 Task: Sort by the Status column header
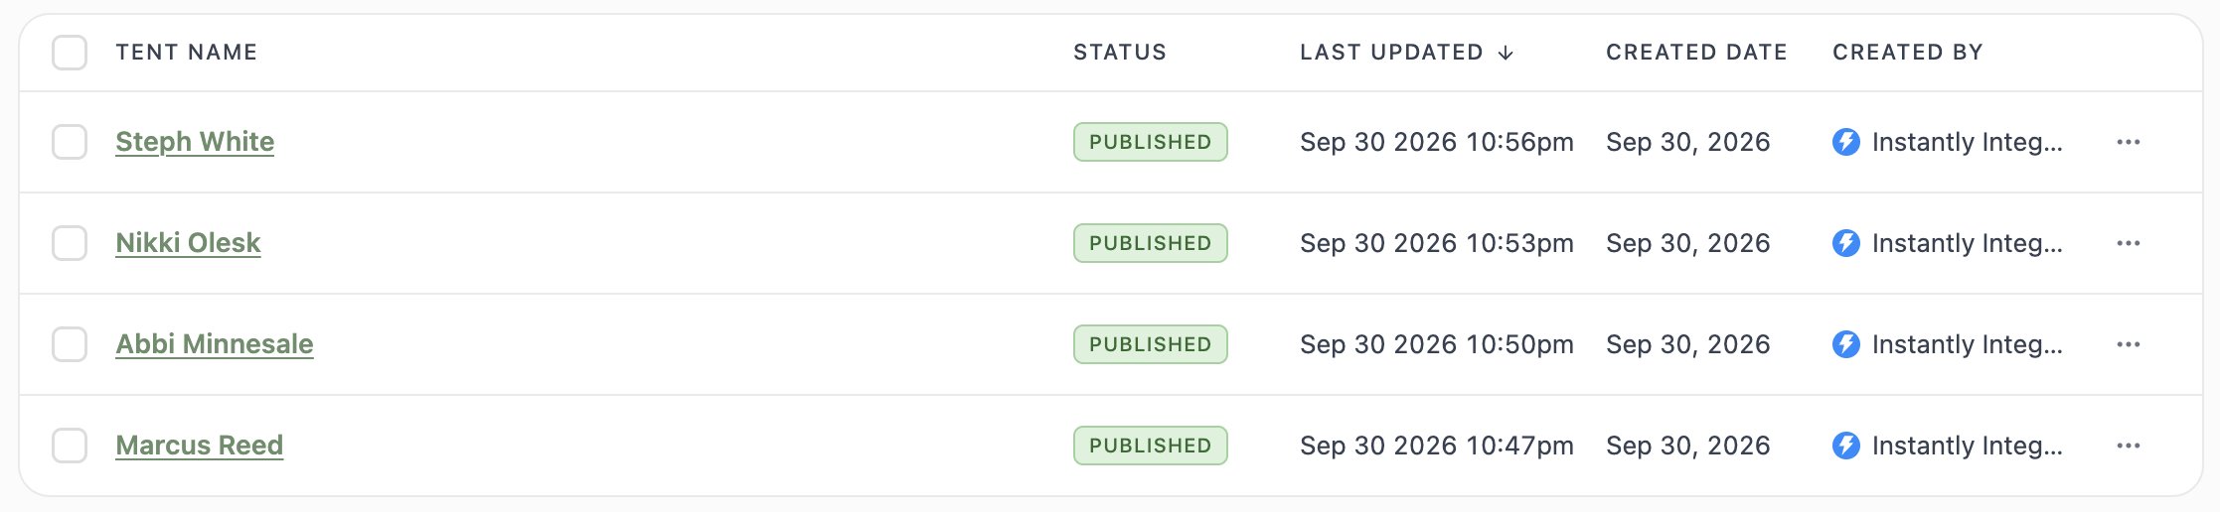pyautogui.click(x=1120, y=53)
